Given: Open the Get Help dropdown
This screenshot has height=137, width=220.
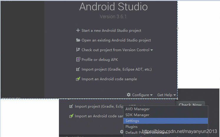Looking at the screenshot, I should (x=166, y=95).
